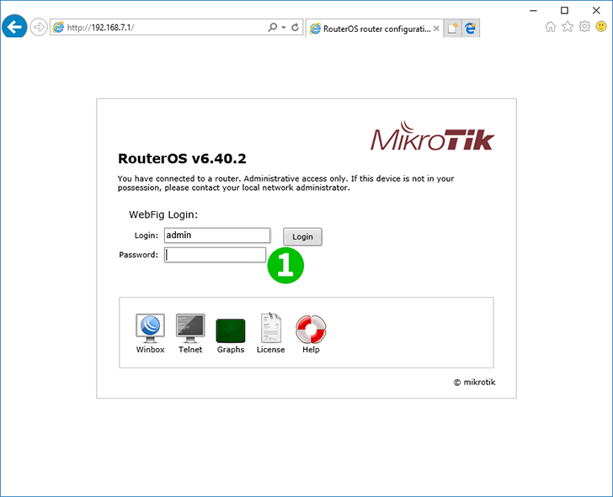The image size is (613, 497).
Task: Click the search magnifier in address bar
Action: click(273, 27)
